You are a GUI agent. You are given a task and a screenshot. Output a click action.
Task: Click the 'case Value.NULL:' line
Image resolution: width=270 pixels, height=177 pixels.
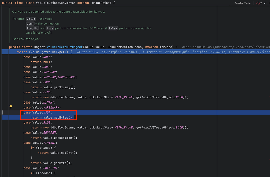tap(38, 57)
